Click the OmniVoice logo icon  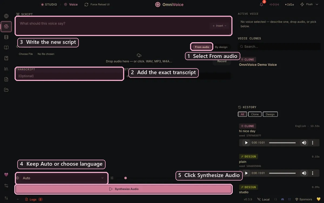(158, 5)
